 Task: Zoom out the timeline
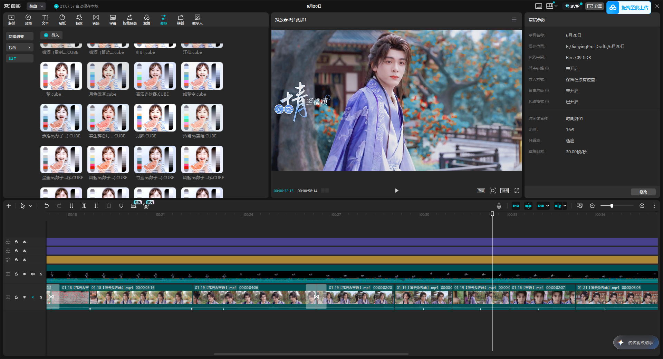point(592,206)
